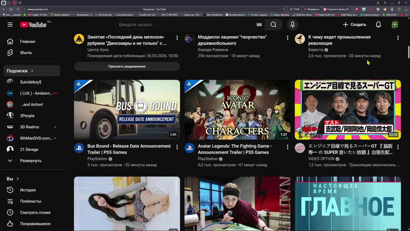The height and width of the screenshot is (231, 410).
Task: Open the account avatar menu
Action: pyautogui.click(x=395, y=25)
